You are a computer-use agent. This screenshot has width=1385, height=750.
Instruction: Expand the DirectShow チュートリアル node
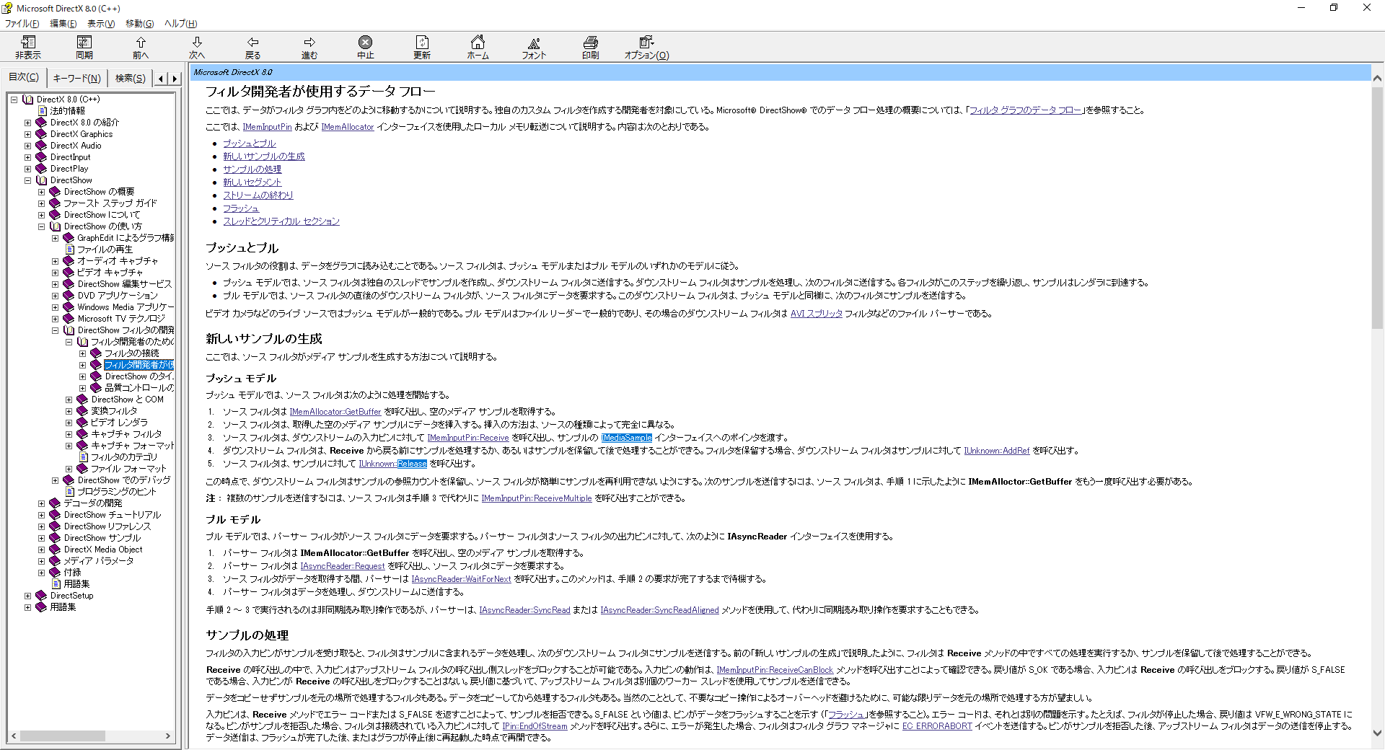coord(41,515)
